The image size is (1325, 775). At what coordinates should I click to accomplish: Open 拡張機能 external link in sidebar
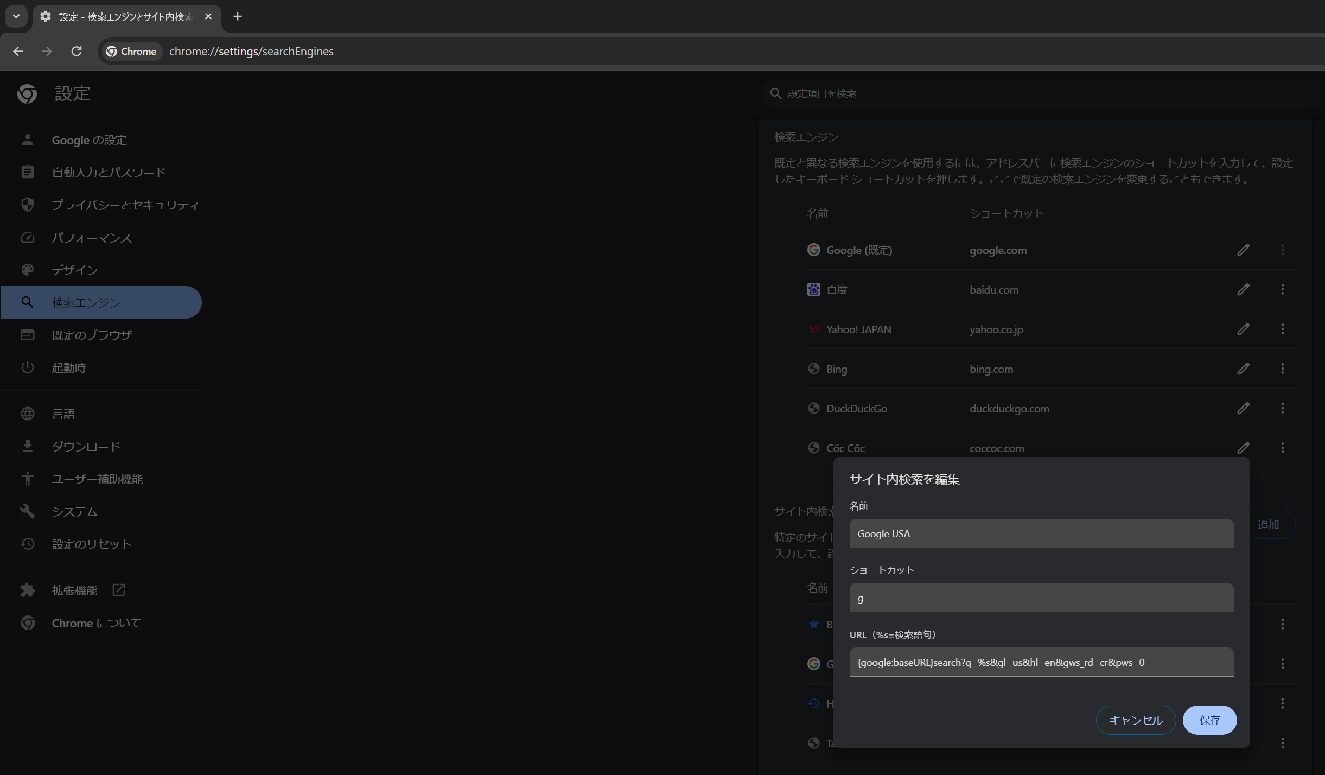(x=75, y=590)
